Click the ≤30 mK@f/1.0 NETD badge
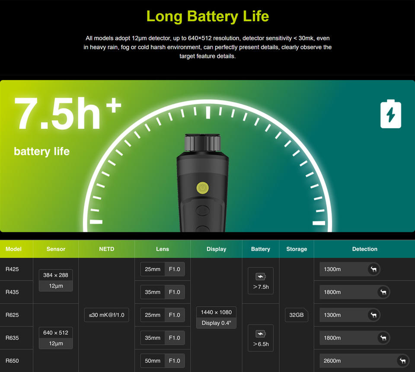This screenshot has height=372, width=415. (107, 315)
